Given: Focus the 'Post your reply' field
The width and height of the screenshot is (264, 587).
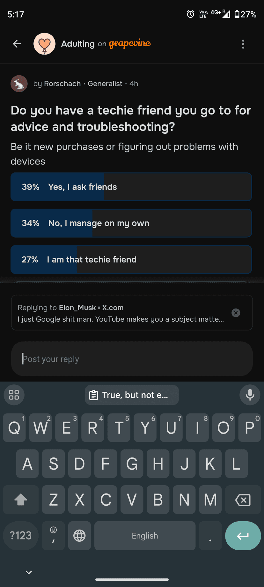Looking at the screenshot, I should (132, 359).
